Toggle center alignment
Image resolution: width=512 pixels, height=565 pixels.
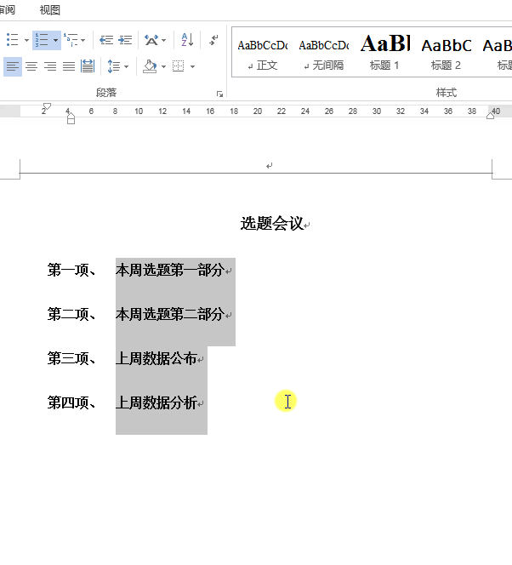click(x=31, y=66)
